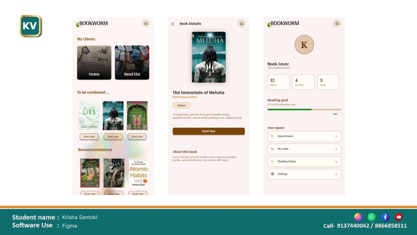The width and height of the screenshot is (417, 235).
Task: Open the Read List library card
Action: tap(132, 63)
